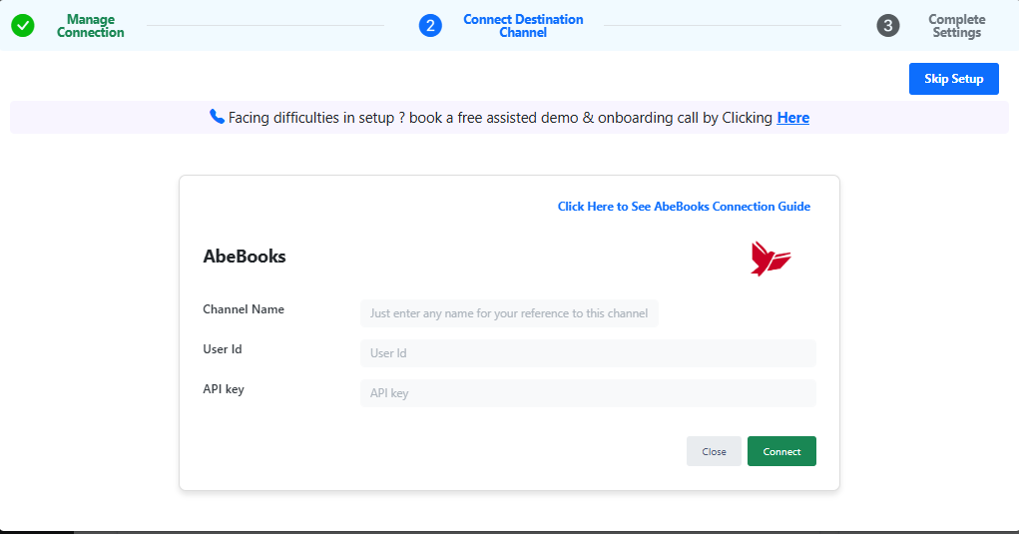This screenshot has height=534, width=1019.
Task: Click the step 2 circle icon
Action: (x=430, y=26)
